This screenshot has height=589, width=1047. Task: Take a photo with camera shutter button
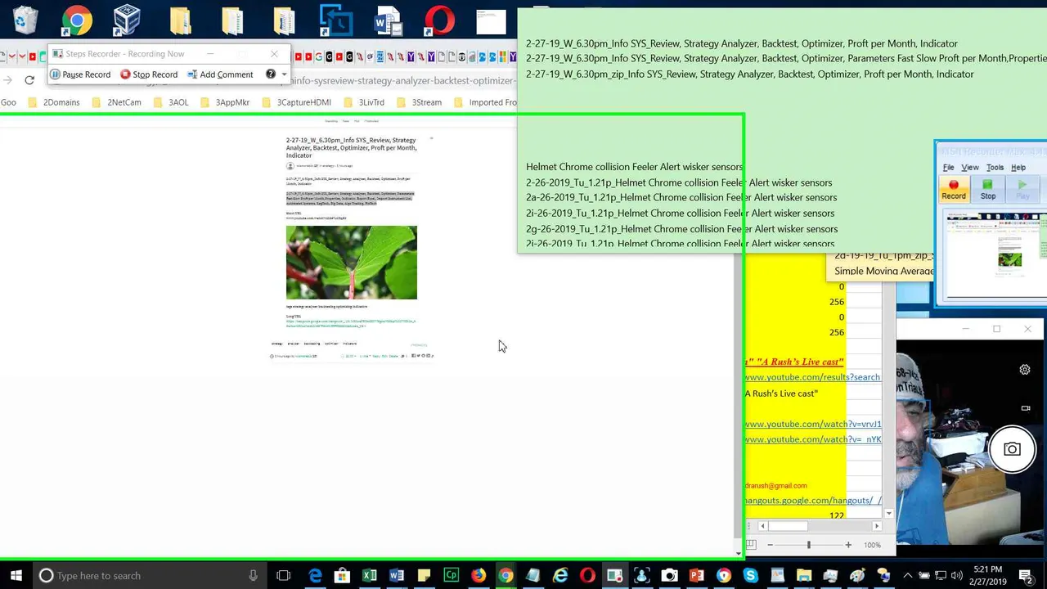click(1012, 449)
